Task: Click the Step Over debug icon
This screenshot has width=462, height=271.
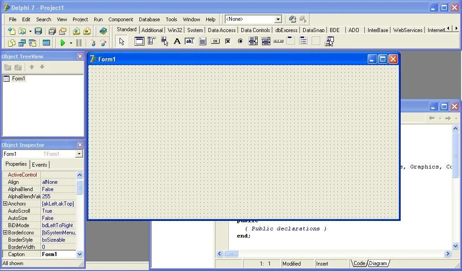Action: (x=103, y=43)
